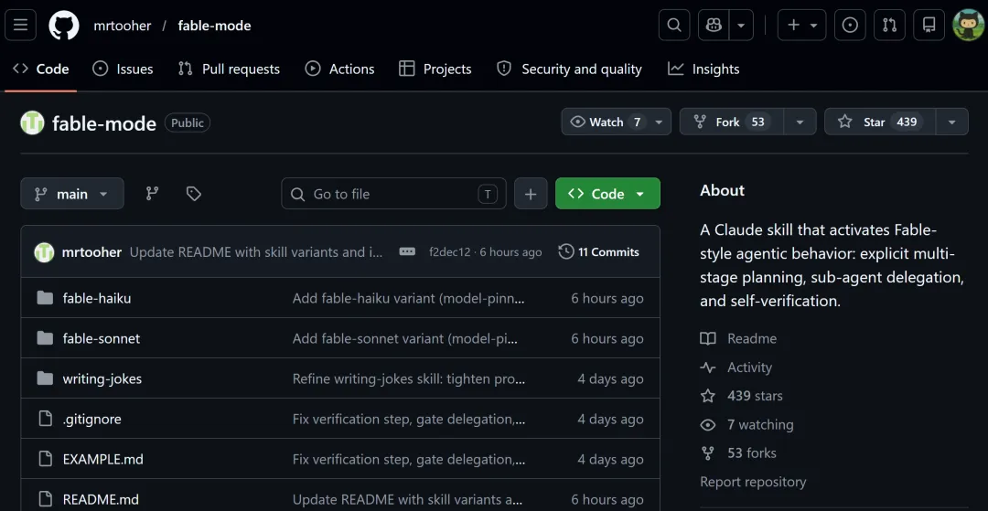This screenshot has height=511, width=988.
Task: Click the Fork button
Action: [x=732, y=122]
